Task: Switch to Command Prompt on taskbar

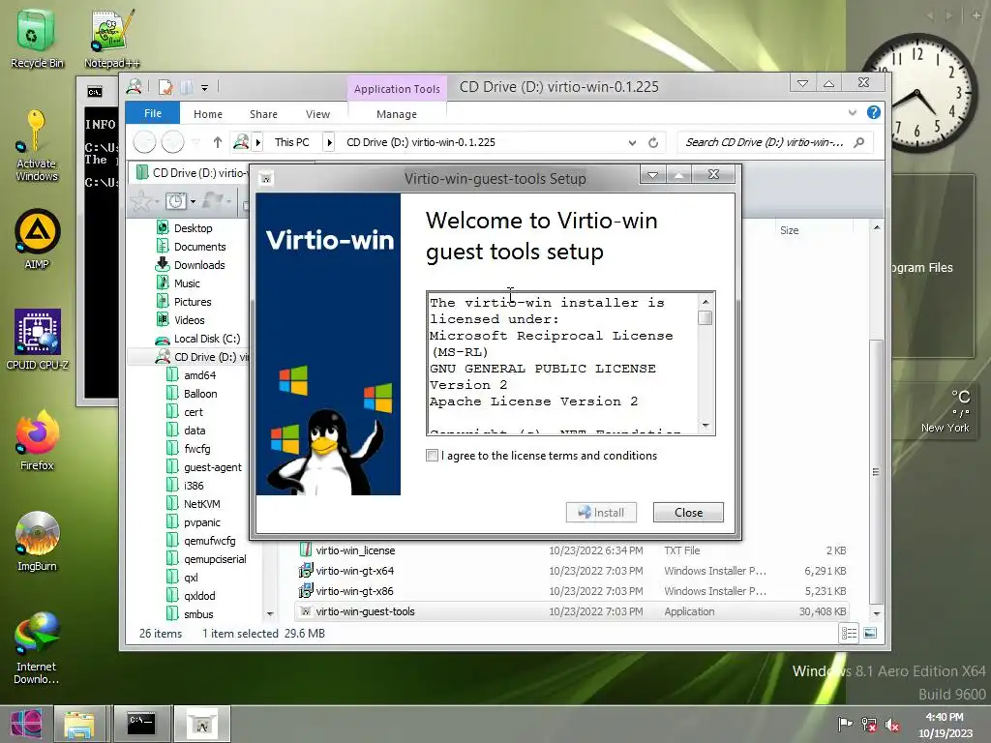Action: (141, 724)
